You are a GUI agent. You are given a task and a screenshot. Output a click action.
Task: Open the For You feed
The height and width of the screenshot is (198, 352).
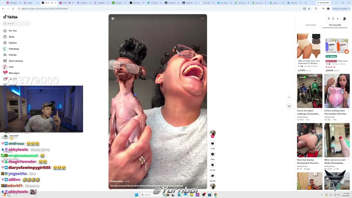13,31
